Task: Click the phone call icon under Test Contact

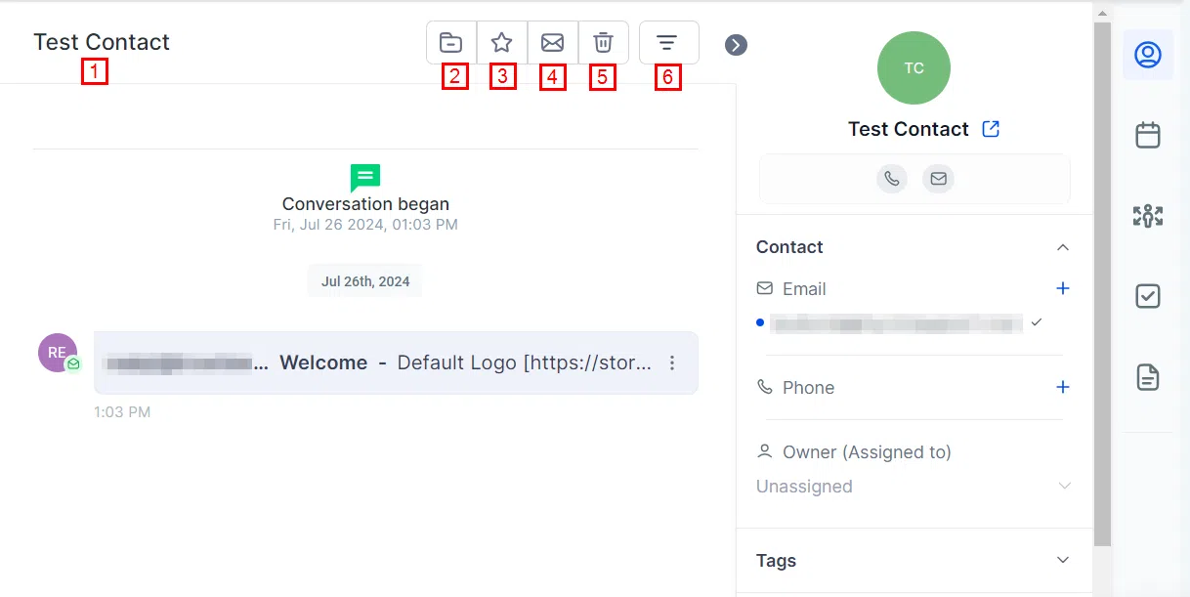Action: point(891,179)
